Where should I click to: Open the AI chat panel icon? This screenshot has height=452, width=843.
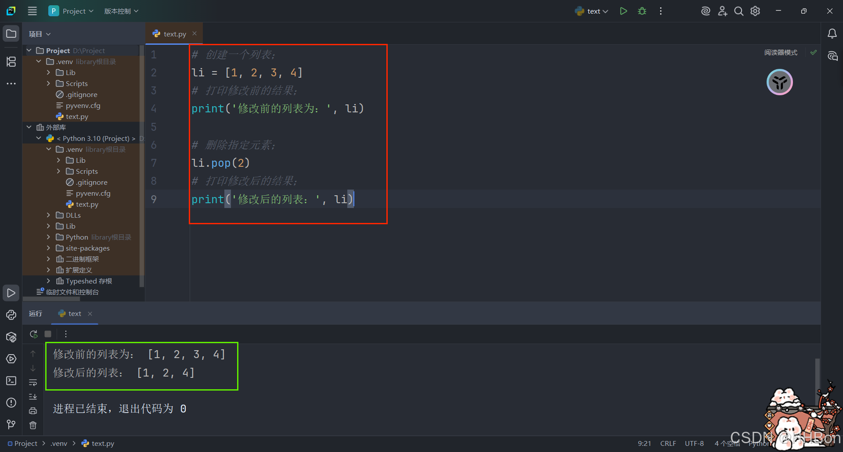tap(832, 56)
